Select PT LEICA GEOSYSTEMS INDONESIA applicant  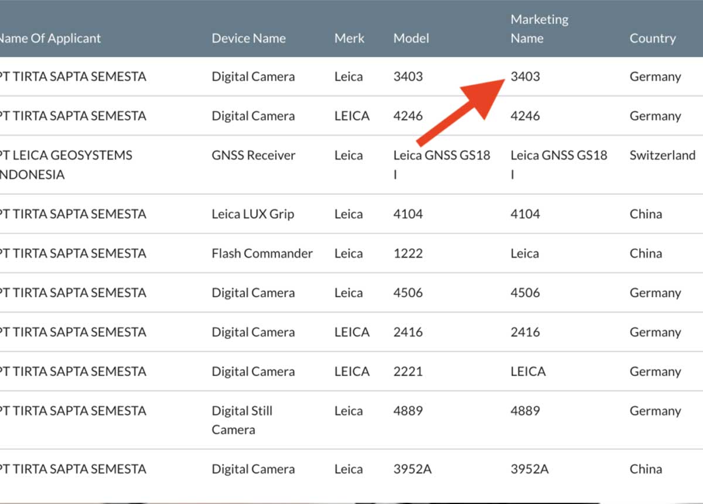(x=66, y=165)
